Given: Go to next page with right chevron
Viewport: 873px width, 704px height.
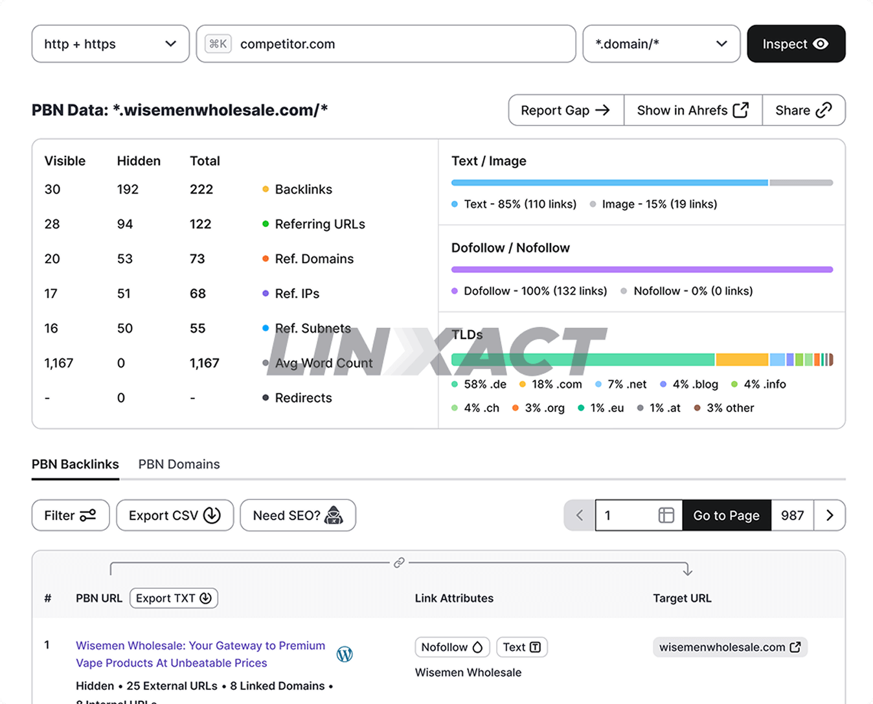Looking at the screenshot, I should [829, 515].
